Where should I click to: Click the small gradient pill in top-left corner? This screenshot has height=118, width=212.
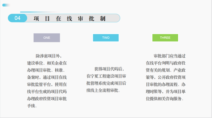6,5
